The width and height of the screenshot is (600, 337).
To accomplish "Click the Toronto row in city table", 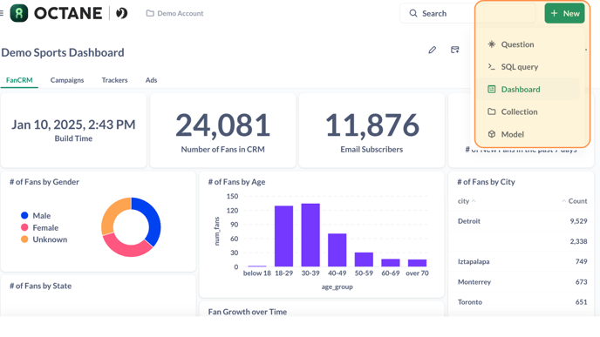I will (522, 302).
